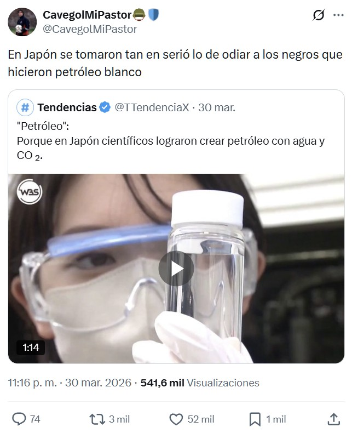Click the @TTendenciaX handle

pos(152,107)
